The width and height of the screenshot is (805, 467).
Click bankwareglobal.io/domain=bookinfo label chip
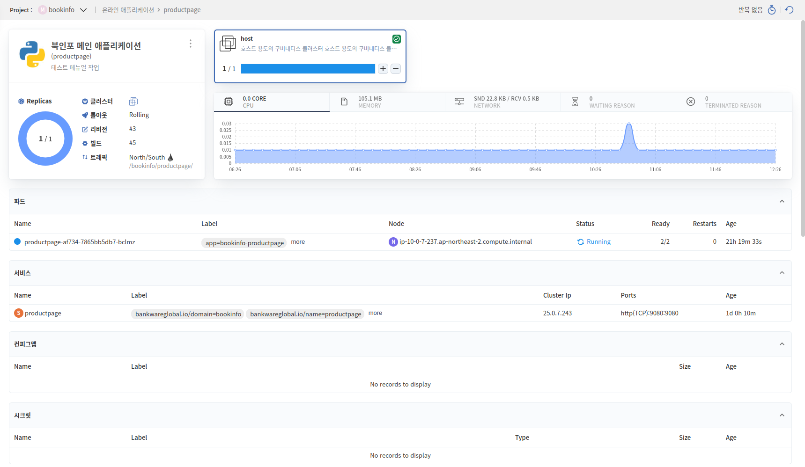click(188, 314)
